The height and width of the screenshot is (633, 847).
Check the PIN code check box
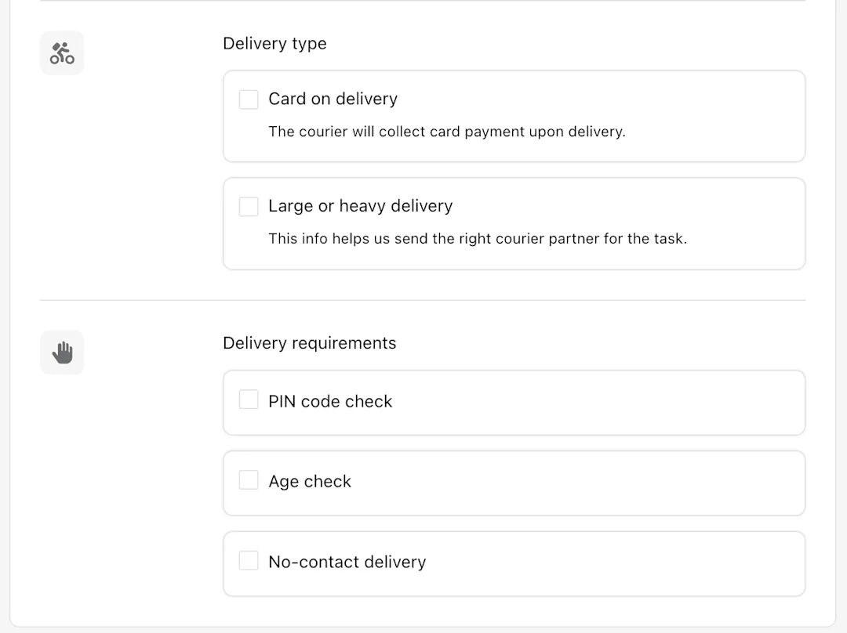tap(249, 400)
